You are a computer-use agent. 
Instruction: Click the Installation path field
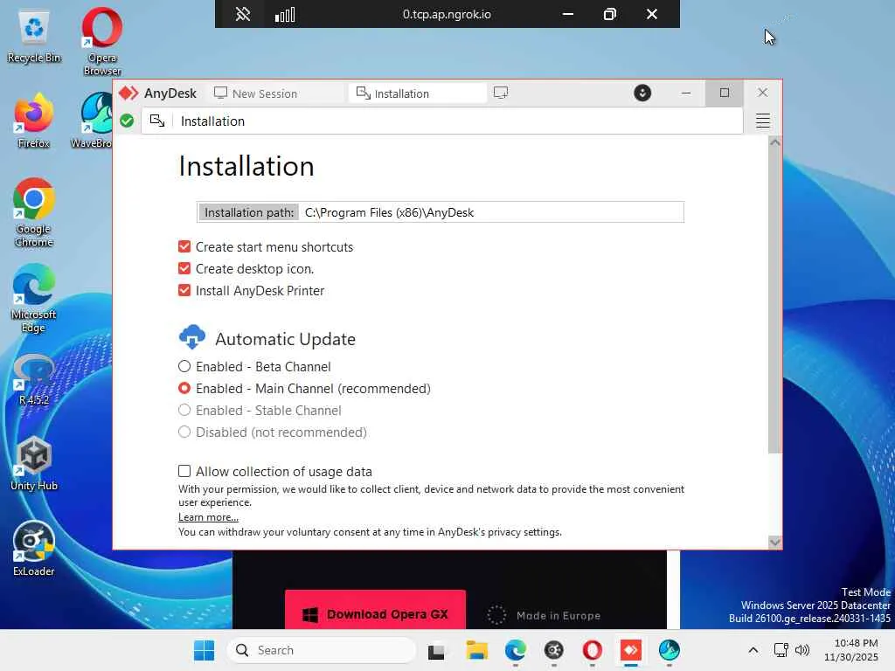pyautogui.click(x=441, y=212)
